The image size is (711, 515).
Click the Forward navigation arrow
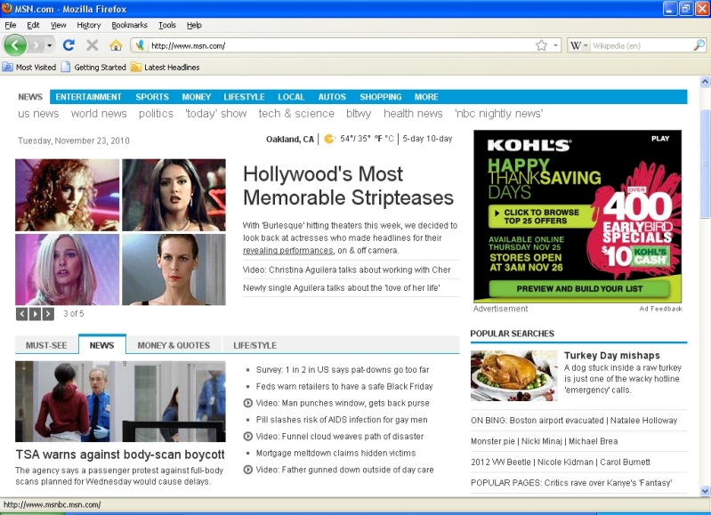click(x=36, y=45)
